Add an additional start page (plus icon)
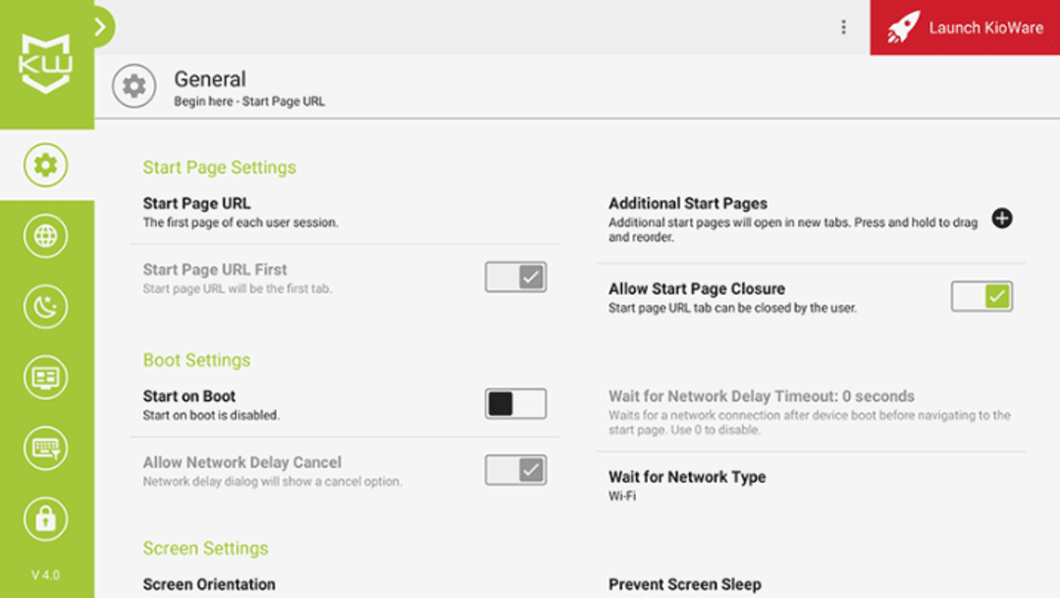Viewport: 1060px width, 598px height. [1001, 218]
